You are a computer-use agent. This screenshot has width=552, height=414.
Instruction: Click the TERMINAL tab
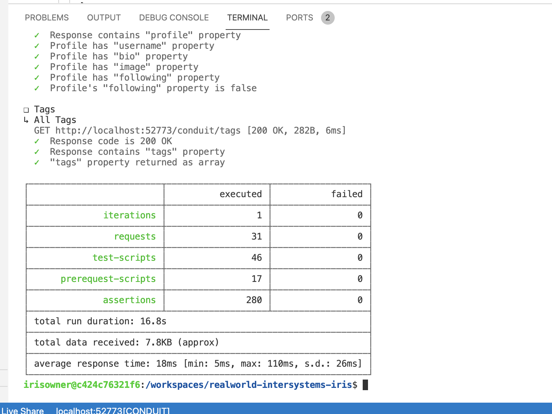[x=247, y=18]
